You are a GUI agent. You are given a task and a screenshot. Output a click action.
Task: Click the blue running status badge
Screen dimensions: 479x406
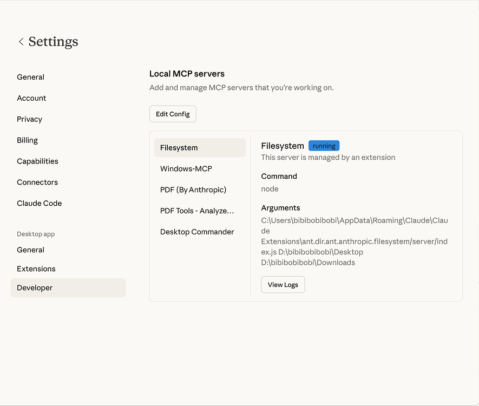point(324,146)
